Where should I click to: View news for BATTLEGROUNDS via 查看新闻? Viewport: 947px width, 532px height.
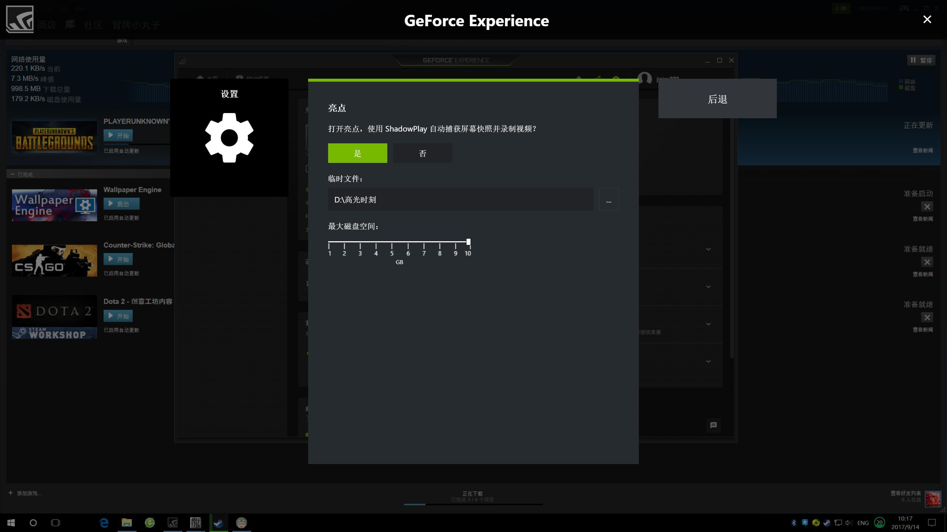coord(923,150)
